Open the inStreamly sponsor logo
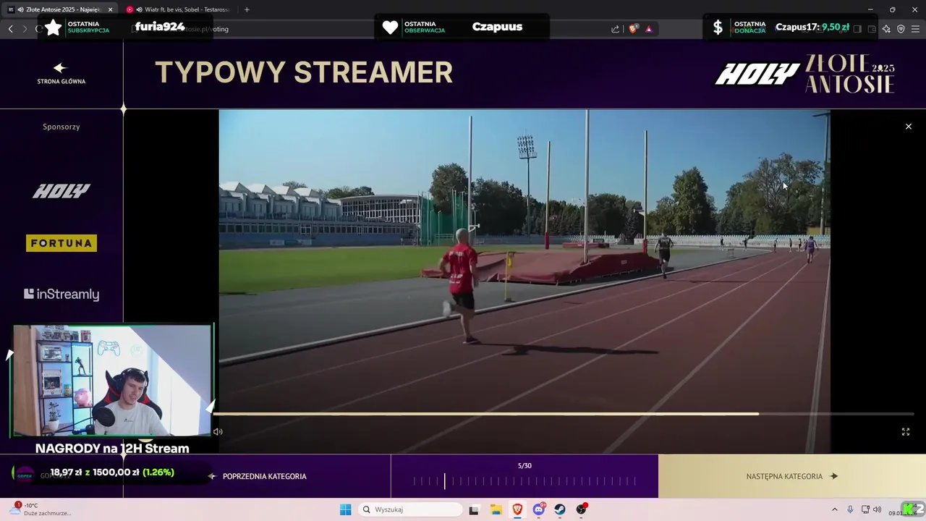926x521 pixels. (61, 294)
